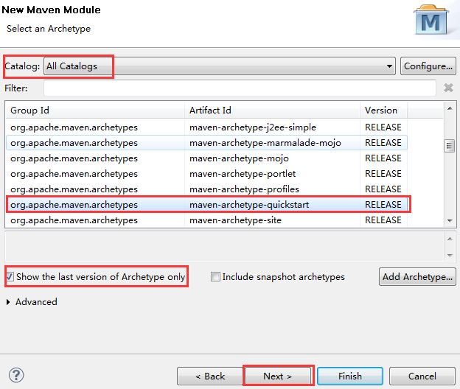Click the archetype table's scroll down arrow
This screenshot has width=460, height=389.
click(450, 221)
